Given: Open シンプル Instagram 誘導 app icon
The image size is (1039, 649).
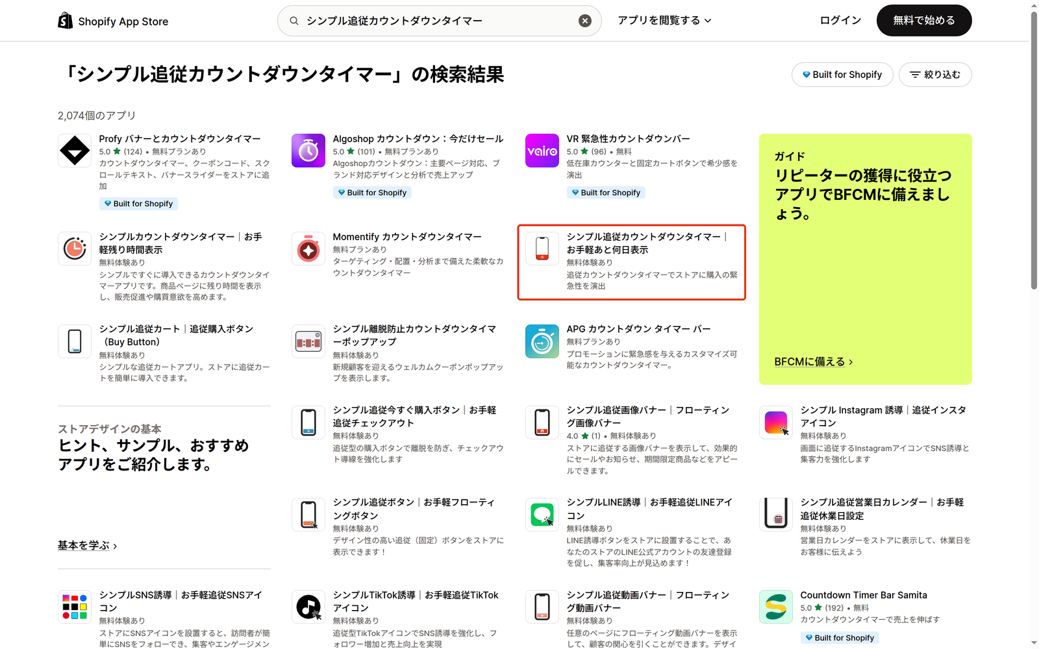Looking at the screenshot, I should 776,422.
